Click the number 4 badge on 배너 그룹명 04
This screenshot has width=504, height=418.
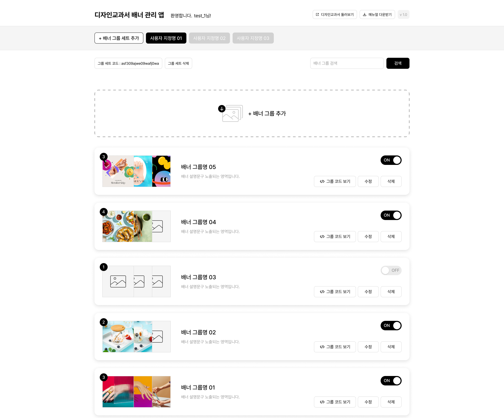pos(104,212)
